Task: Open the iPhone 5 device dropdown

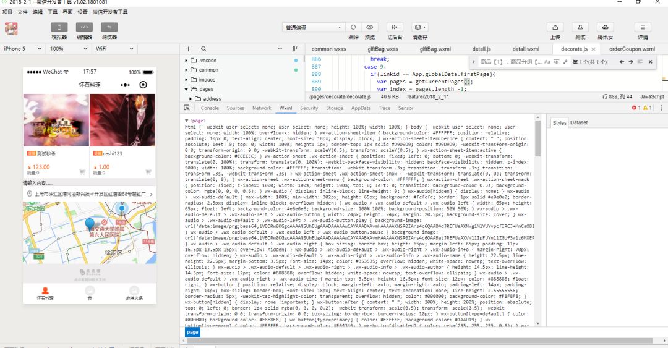Action: (x=22, y=49)
